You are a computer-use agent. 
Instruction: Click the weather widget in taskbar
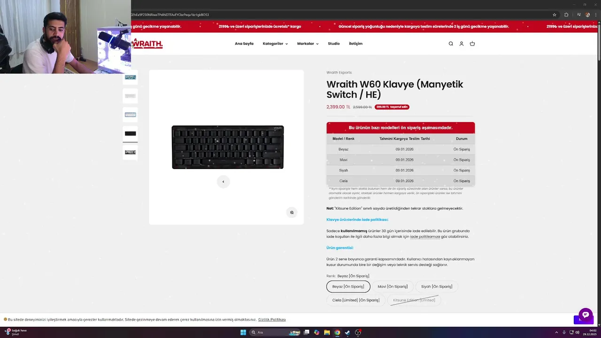[16, 332]
